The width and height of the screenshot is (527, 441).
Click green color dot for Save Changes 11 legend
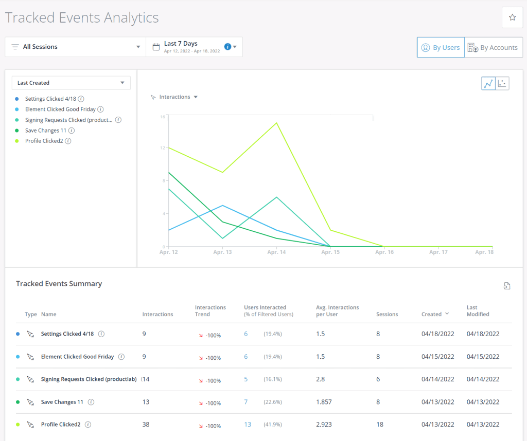click(17, 131)
